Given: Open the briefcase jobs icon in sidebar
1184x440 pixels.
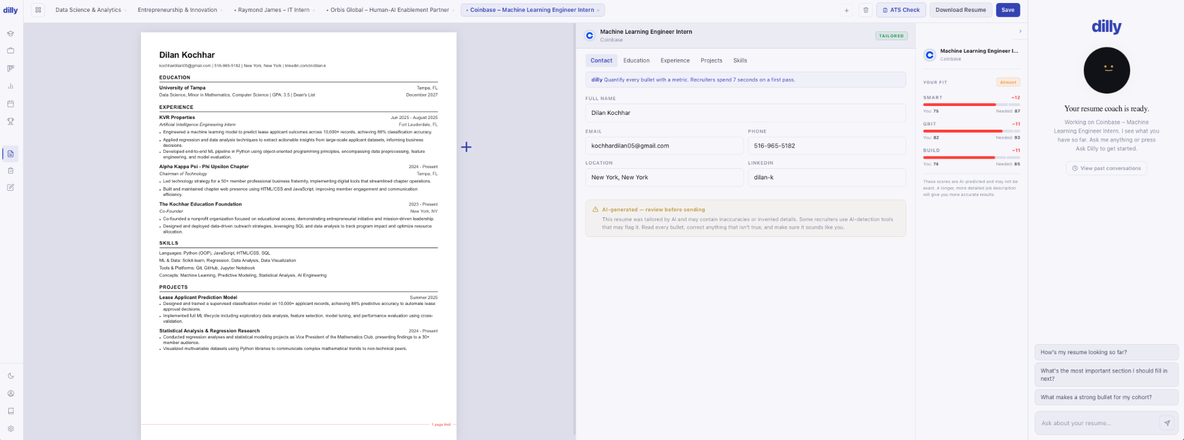Looking at the screenshot, I should (11, 51).
